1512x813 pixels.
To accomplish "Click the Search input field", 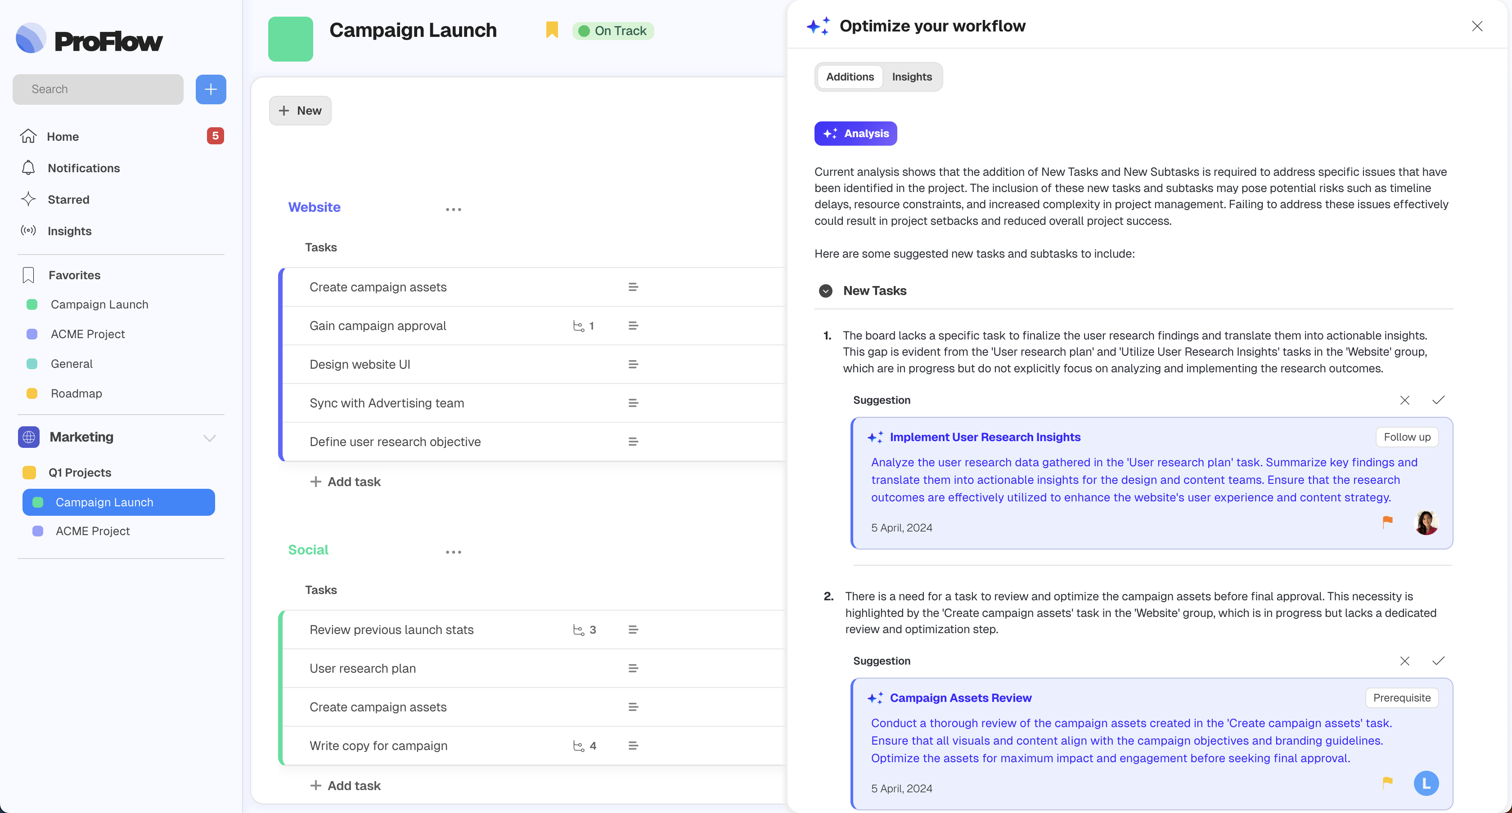I will [98, 89].
